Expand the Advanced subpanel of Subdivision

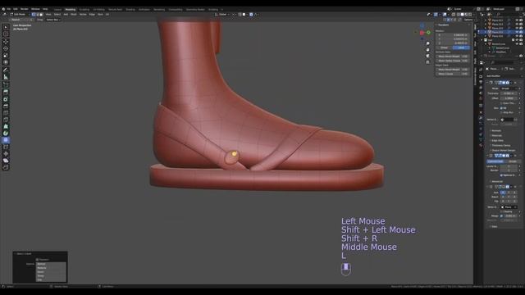[496, 182]
